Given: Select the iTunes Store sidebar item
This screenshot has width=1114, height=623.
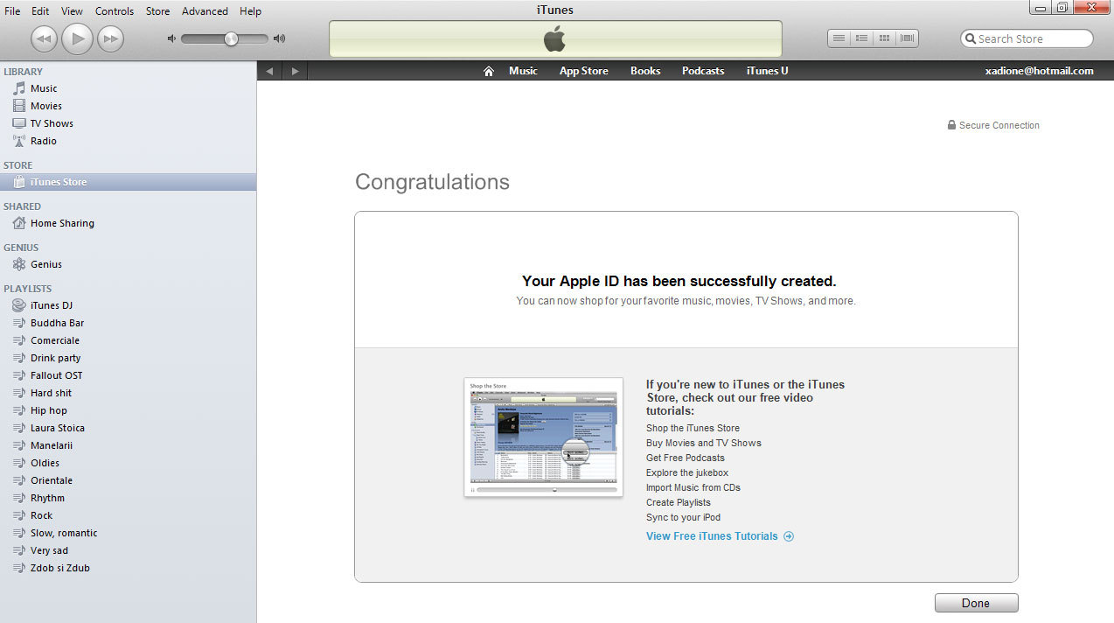Looking at the screenshot, I should click(128, 182).
